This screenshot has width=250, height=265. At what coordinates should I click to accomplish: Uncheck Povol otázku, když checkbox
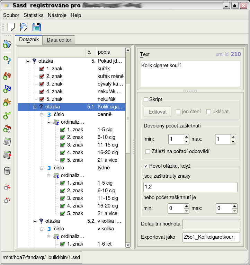click(x=146, y=166)
